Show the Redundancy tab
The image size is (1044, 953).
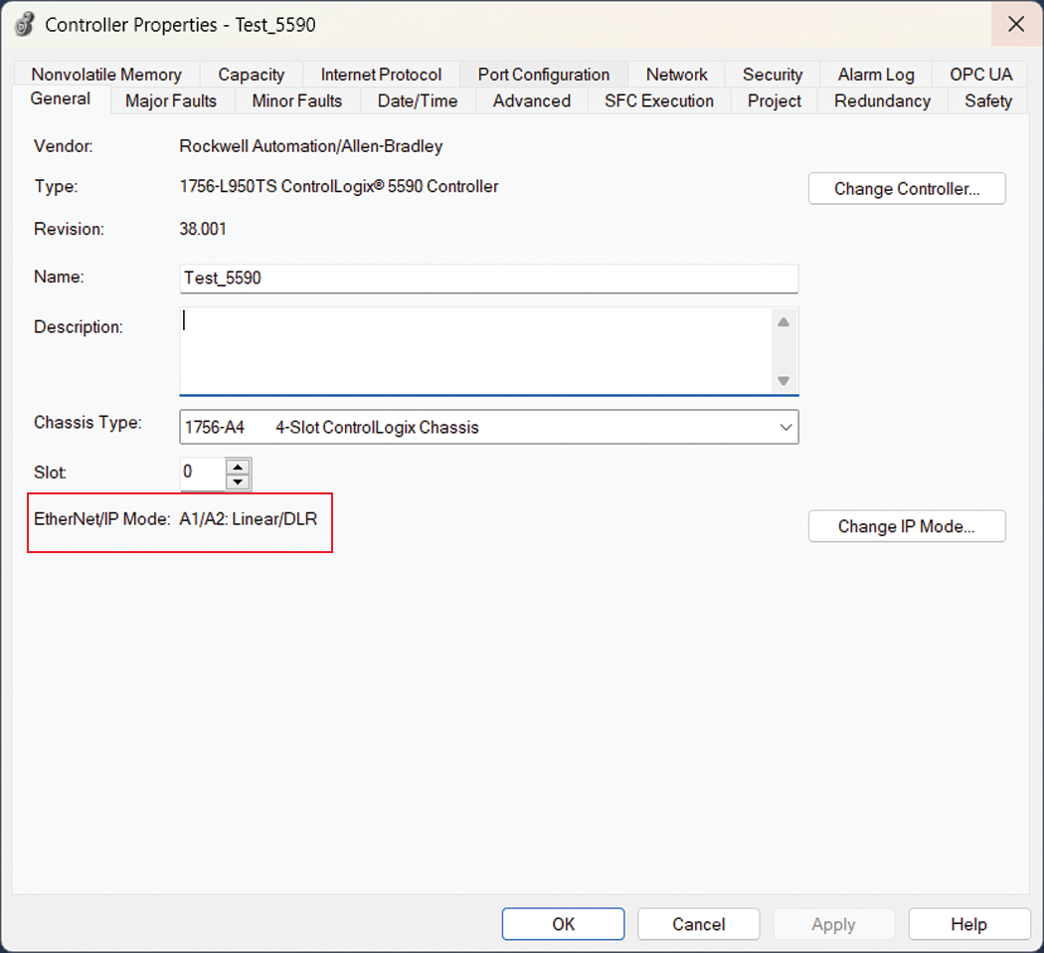(882, 100)
